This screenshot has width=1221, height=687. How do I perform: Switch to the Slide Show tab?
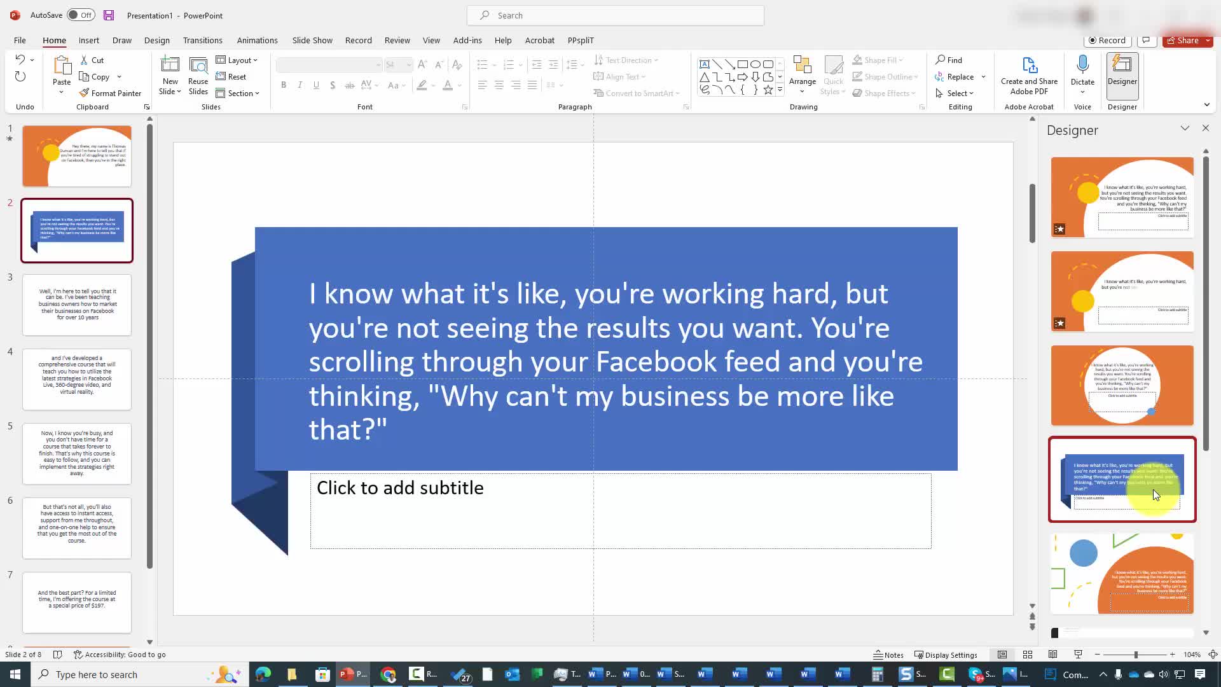pyautogui.click(x=312, y=40)
